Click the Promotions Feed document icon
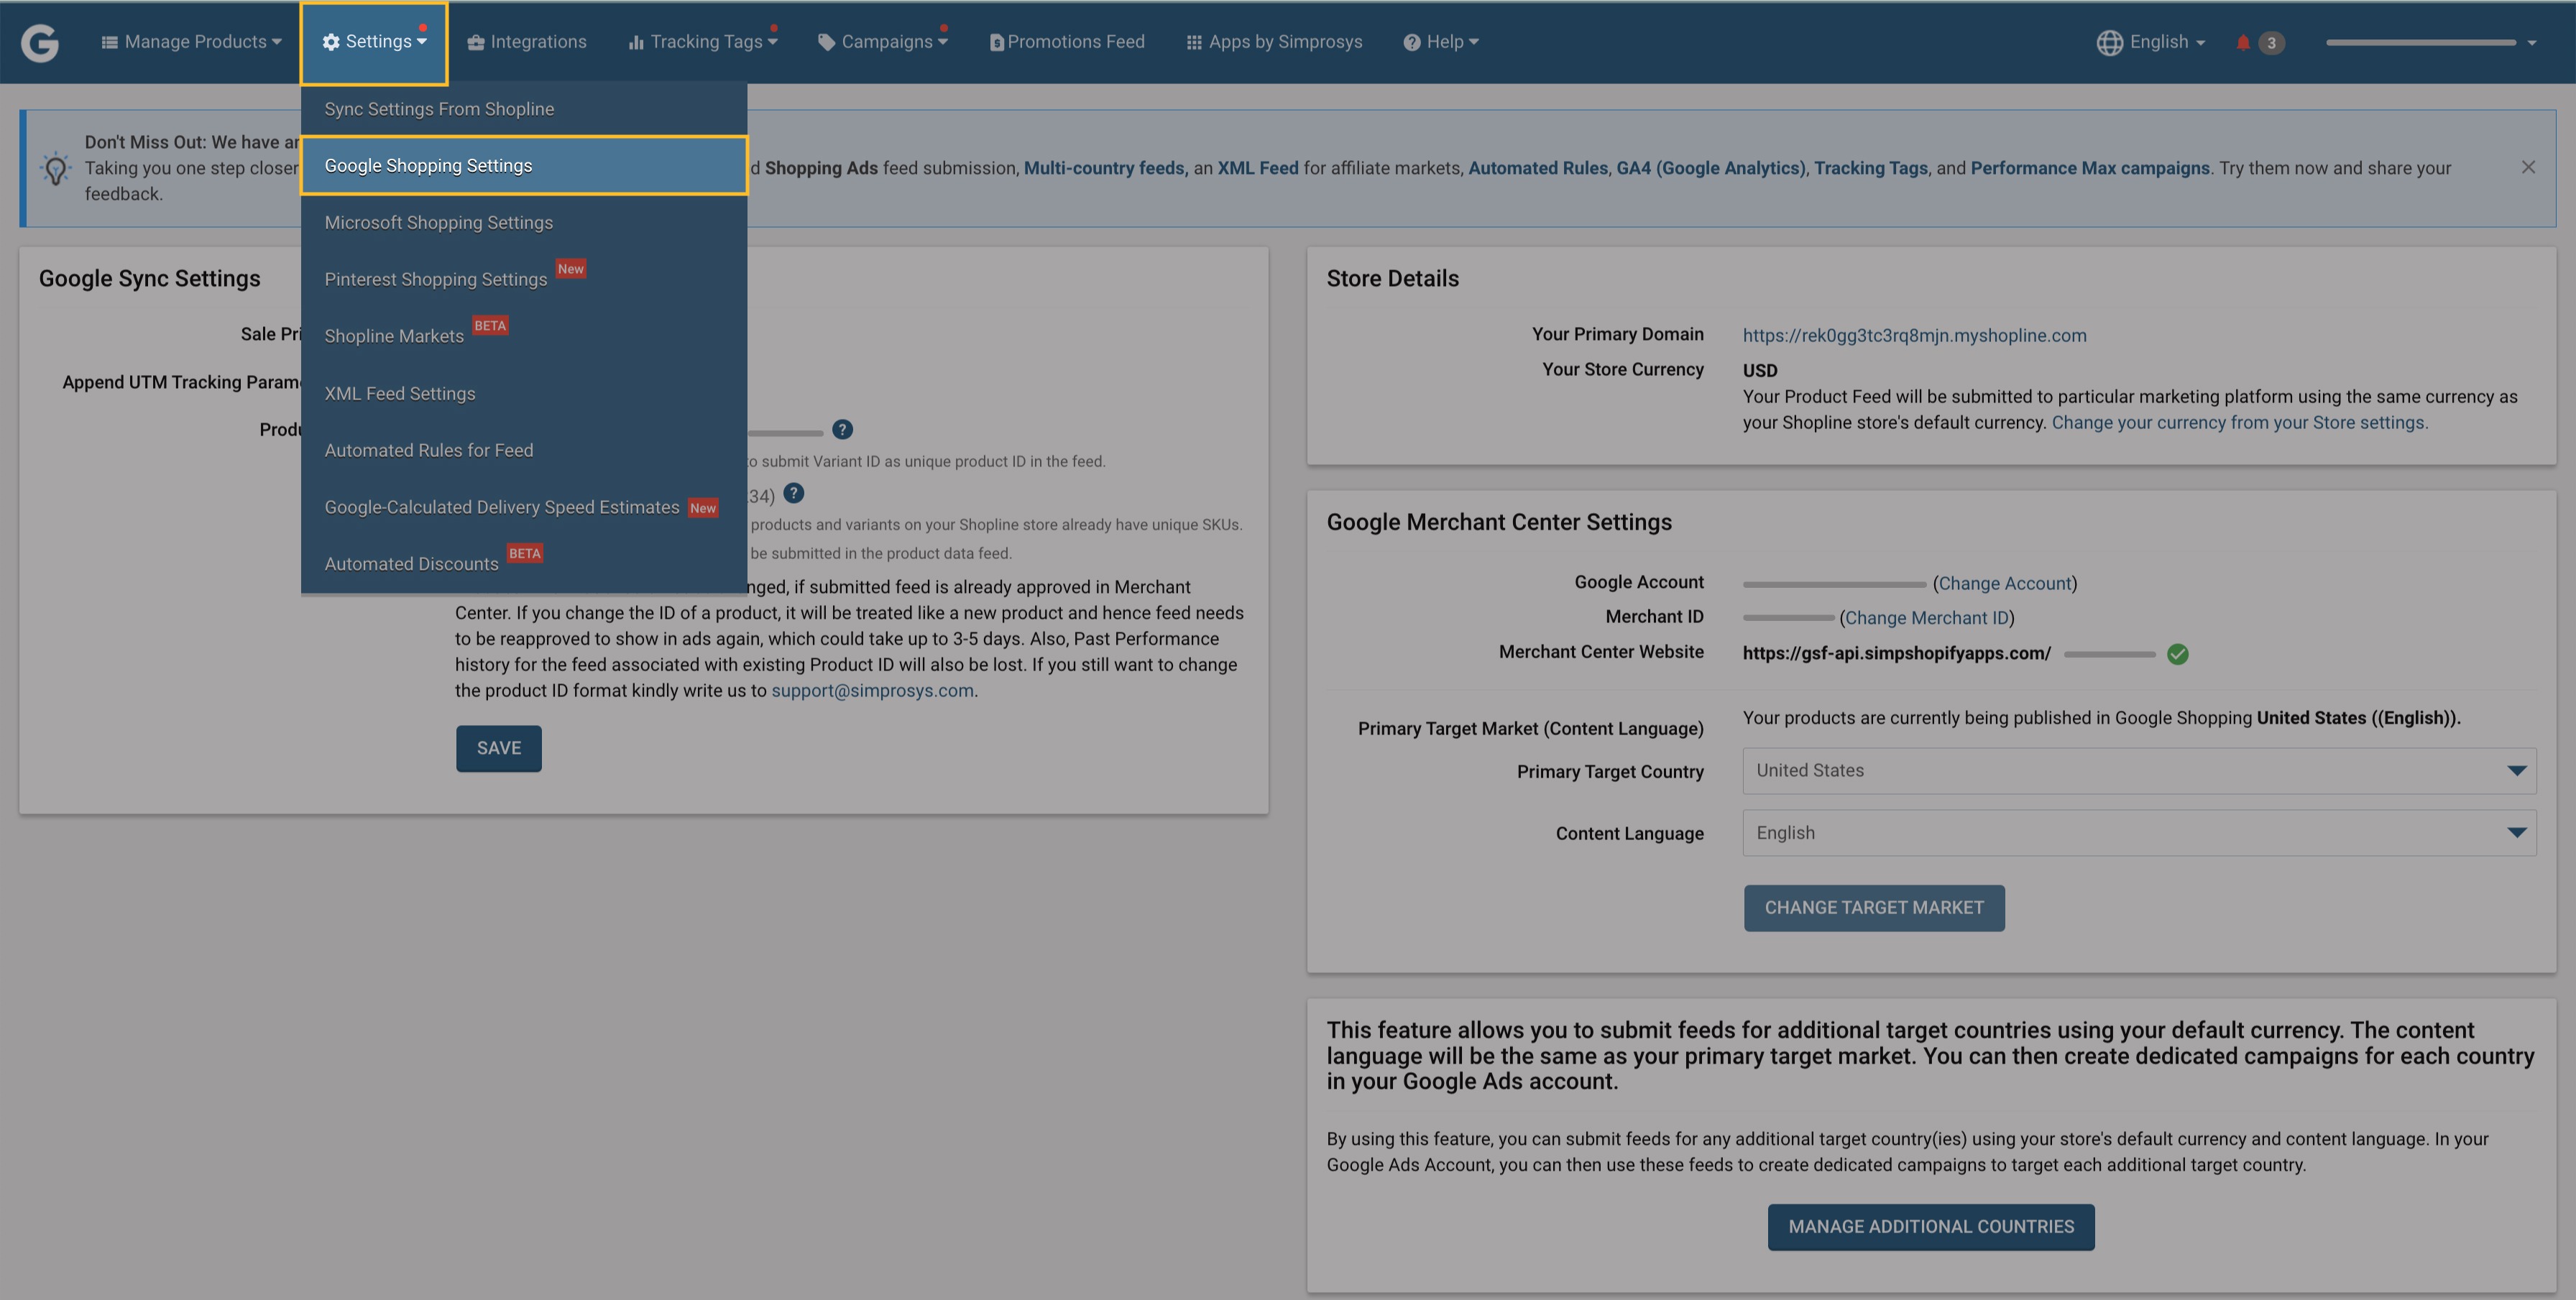Viewport: 2576px width, 1300px height. [996, 42]
